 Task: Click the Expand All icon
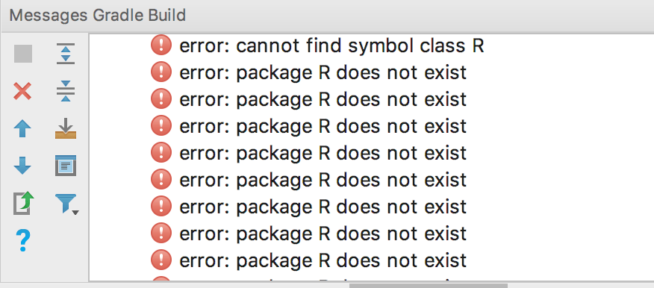(66, 54)
